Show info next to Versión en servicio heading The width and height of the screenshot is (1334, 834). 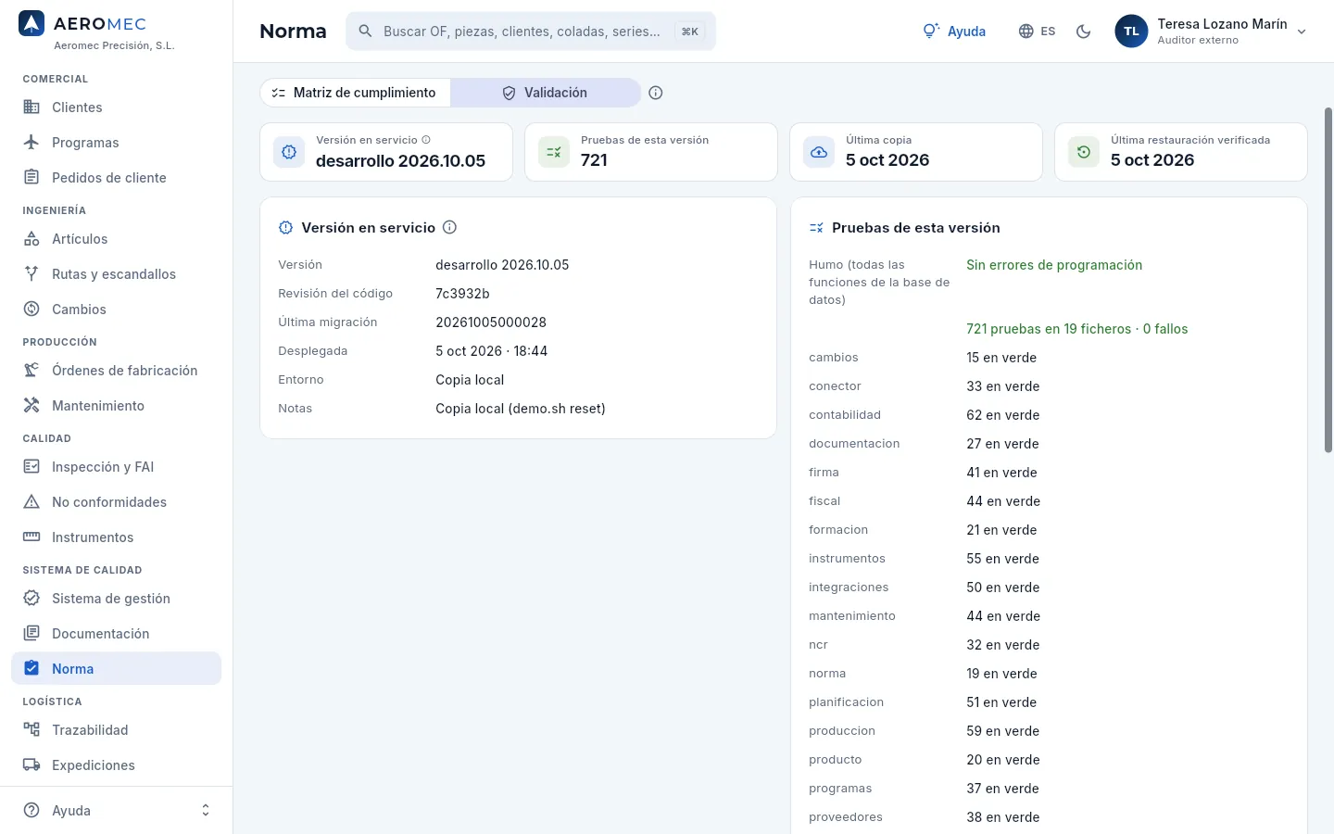(x=449, y=227)
